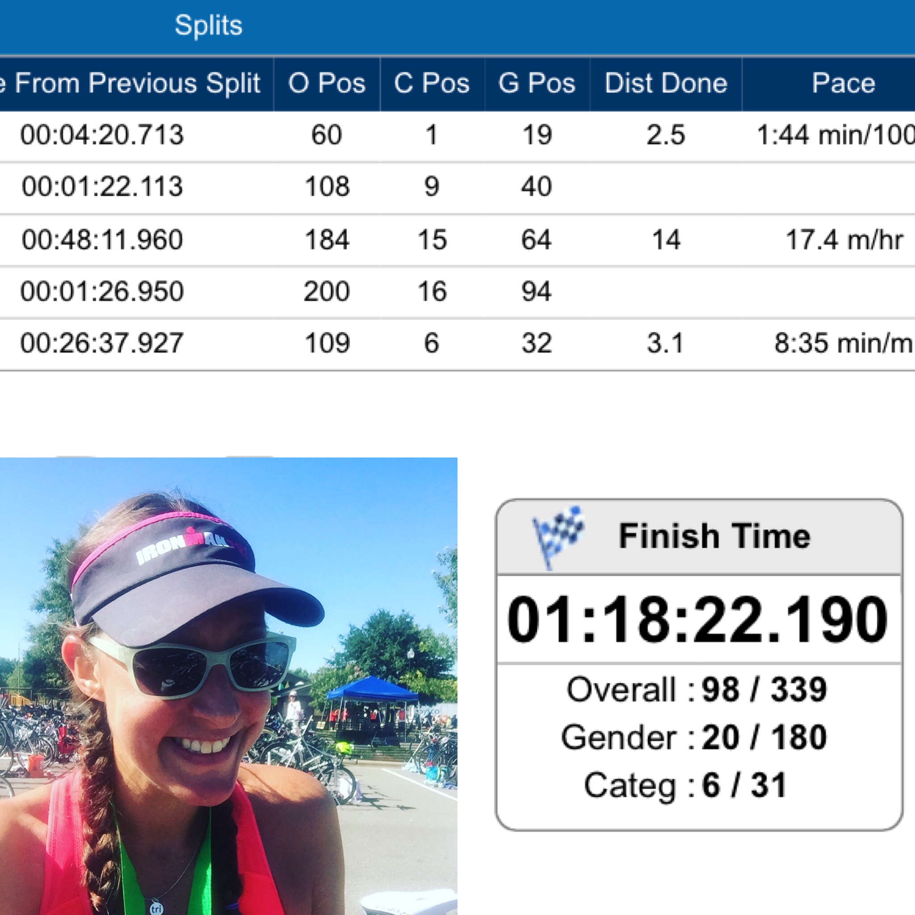
Task: Select the 00:01:26.950 transition row
Action: 102,291
